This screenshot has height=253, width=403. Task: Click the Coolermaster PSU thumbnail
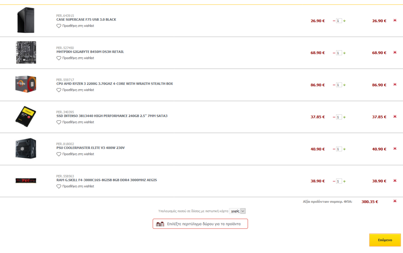[26, 149]
